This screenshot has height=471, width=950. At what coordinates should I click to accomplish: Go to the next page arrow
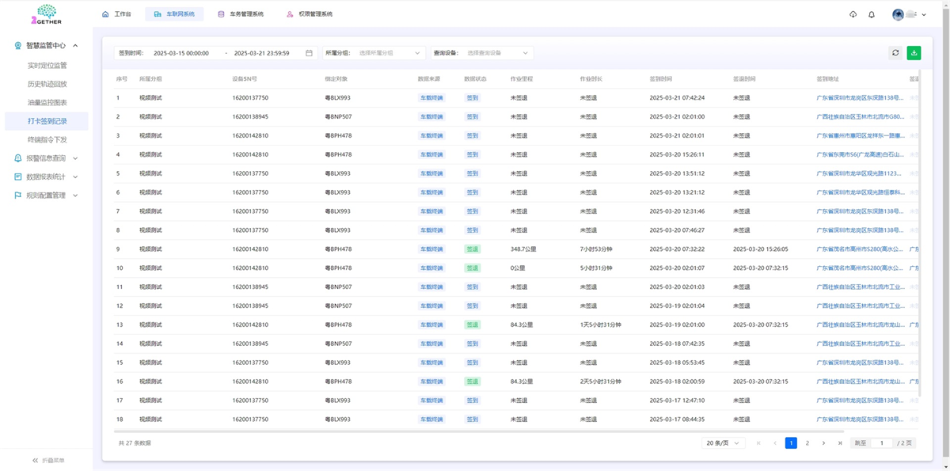point(823,443)
